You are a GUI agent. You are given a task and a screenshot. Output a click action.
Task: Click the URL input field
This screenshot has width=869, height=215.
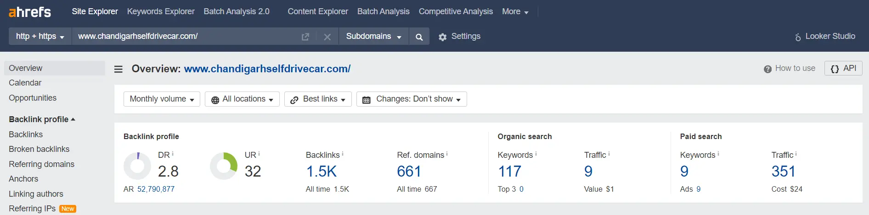pos(186,36)
